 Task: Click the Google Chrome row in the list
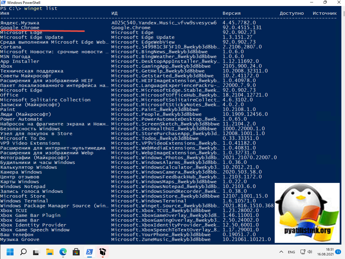tap(20, 28)
